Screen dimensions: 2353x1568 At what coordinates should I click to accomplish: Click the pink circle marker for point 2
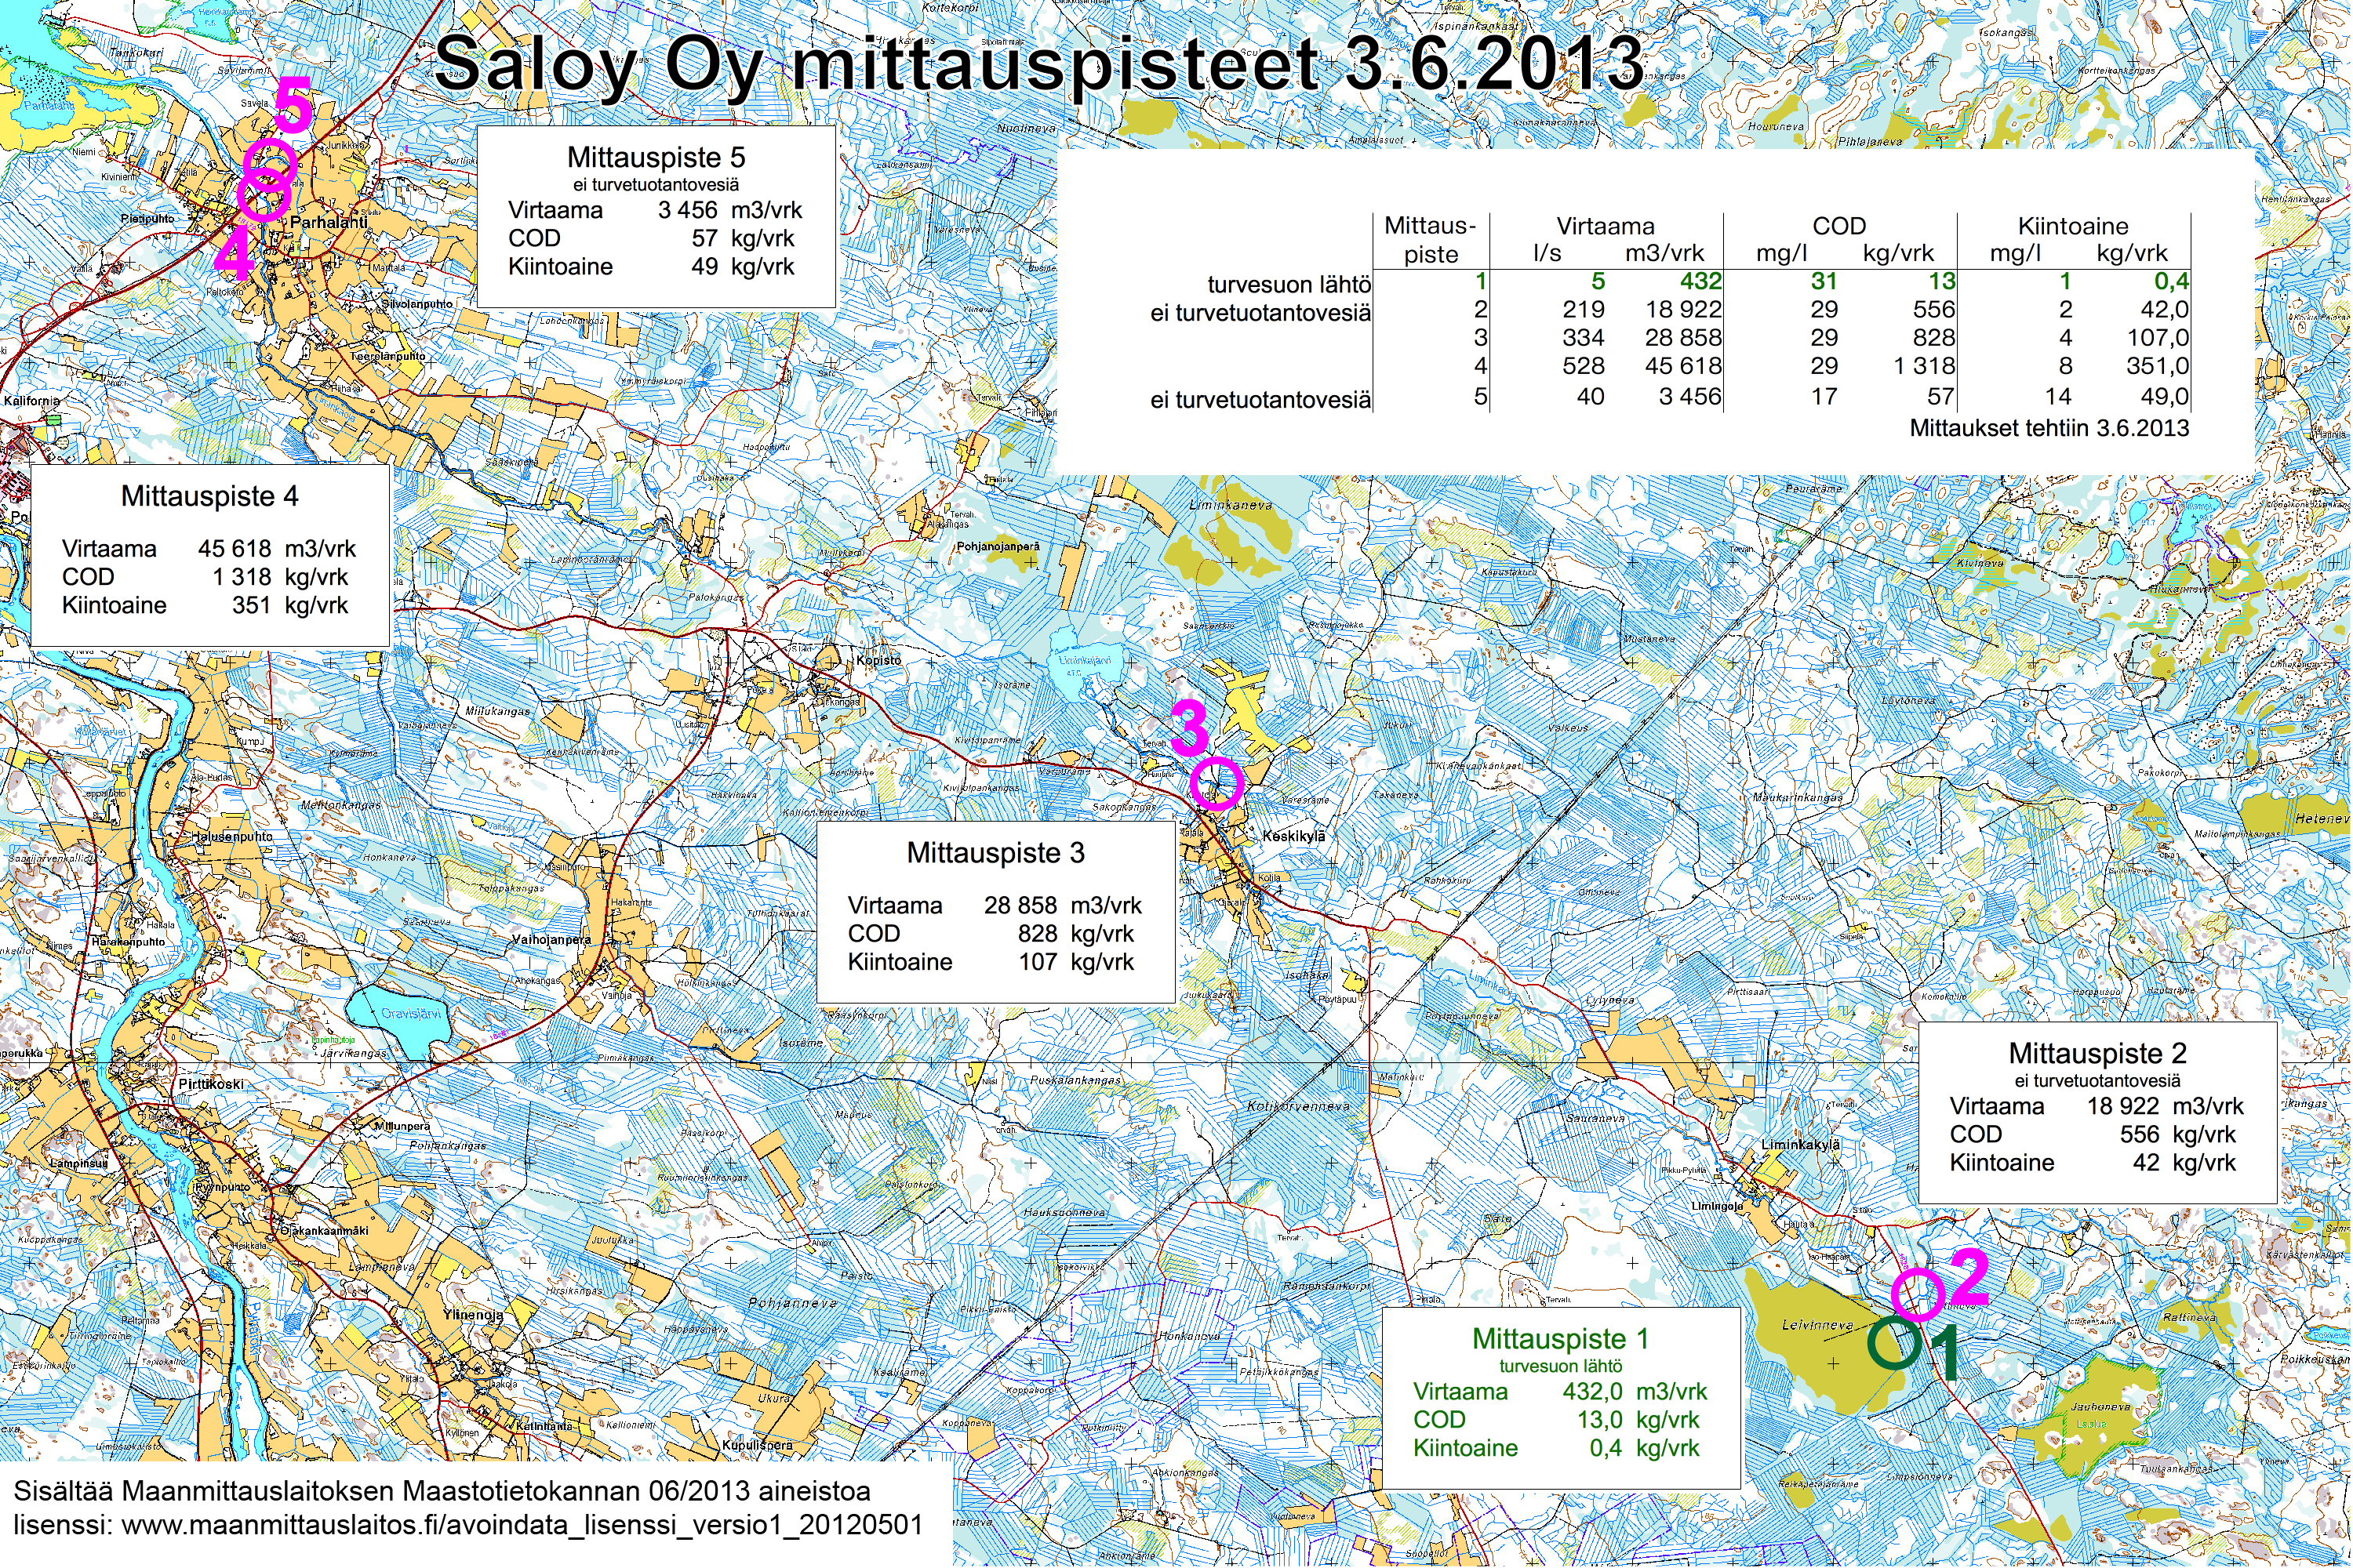click(x=1918, y=1294)
